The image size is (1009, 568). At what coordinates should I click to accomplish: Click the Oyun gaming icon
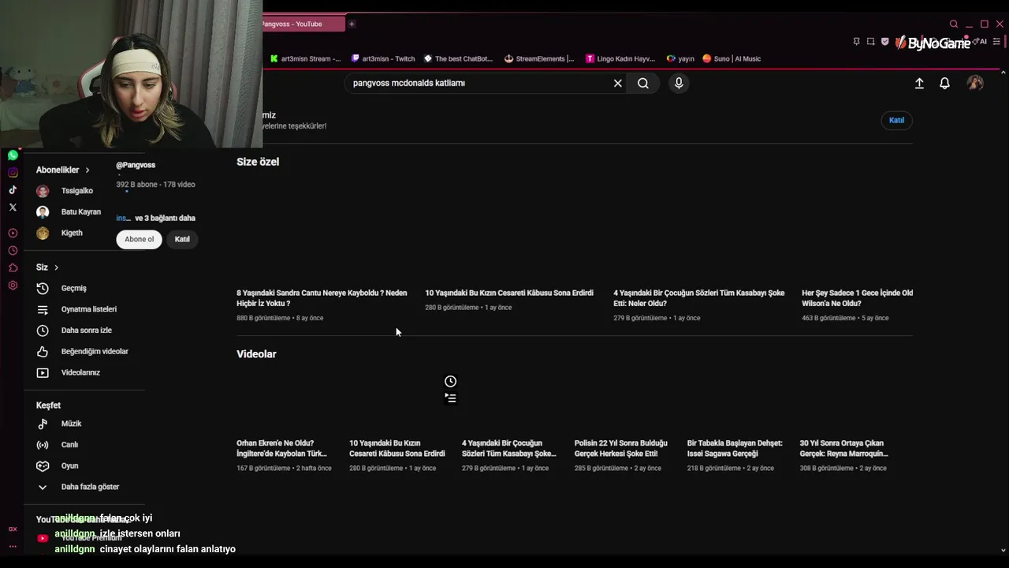point(43,465)
